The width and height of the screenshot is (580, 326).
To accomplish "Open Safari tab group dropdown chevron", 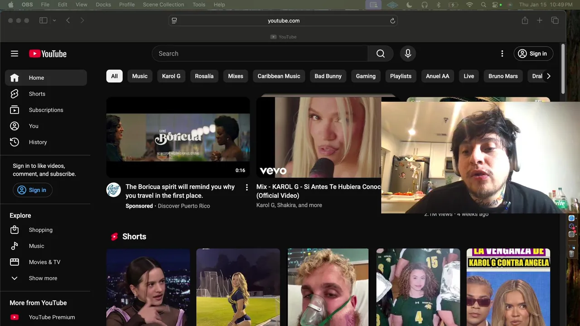I will coord(54,20).
